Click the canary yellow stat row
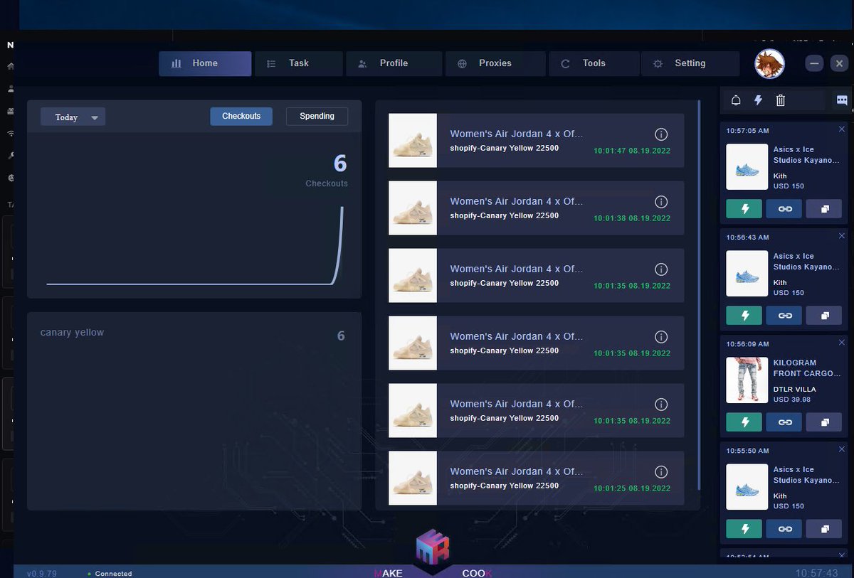Viewport: 854px width, 578px height. point(193,334)
